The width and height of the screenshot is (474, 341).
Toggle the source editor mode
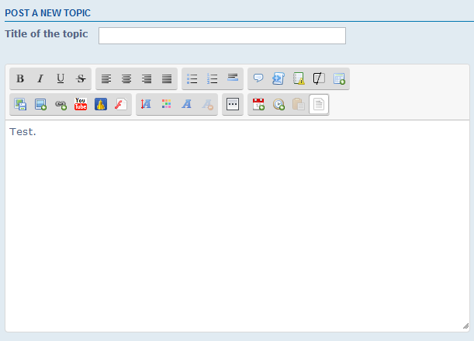pyautogui.click(x=319, y=104)
